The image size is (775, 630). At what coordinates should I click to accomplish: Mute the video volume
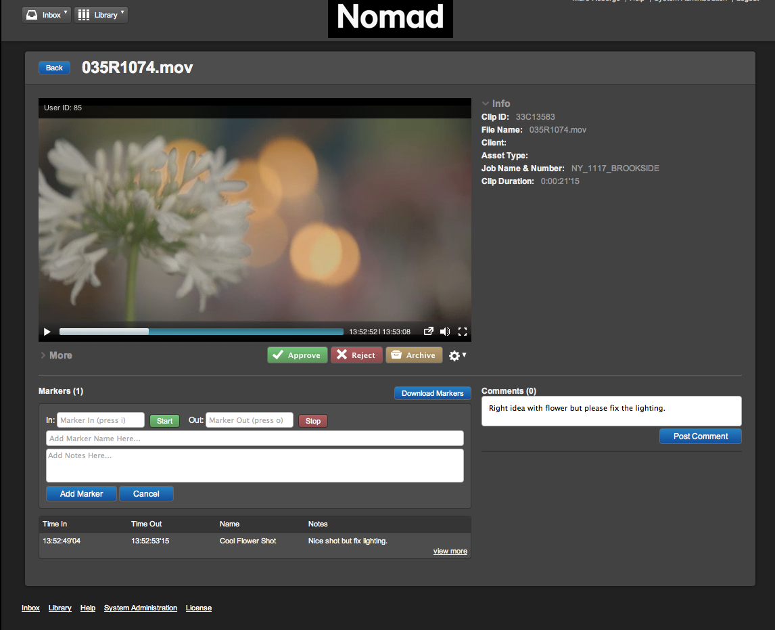(x=444, y=332)
